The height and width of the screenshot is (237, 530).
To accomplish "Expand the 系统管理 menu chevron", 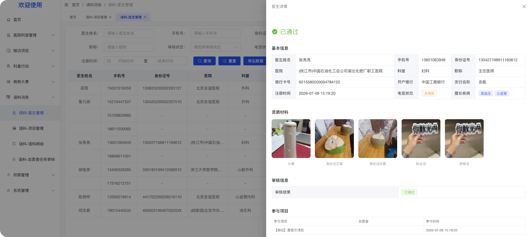I will pos(53,190).
